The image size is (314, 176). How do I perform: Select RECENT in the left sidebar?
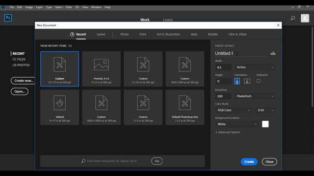tap(19, 53)
